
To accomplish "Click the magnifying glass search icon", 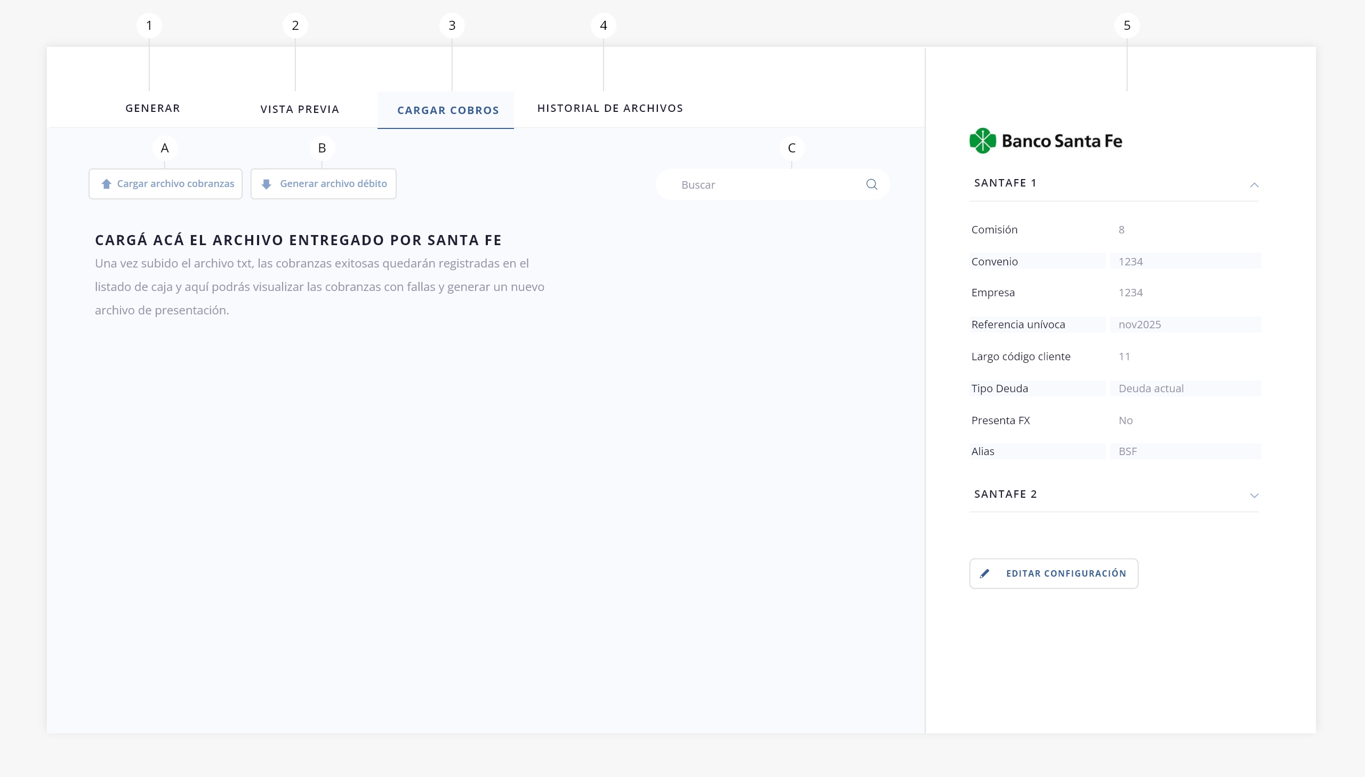I will (871, 184).
